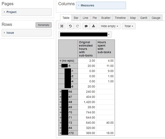Screen dimensions: 165x139
Task: Switch to the Gantt tab
Action: 143,18
